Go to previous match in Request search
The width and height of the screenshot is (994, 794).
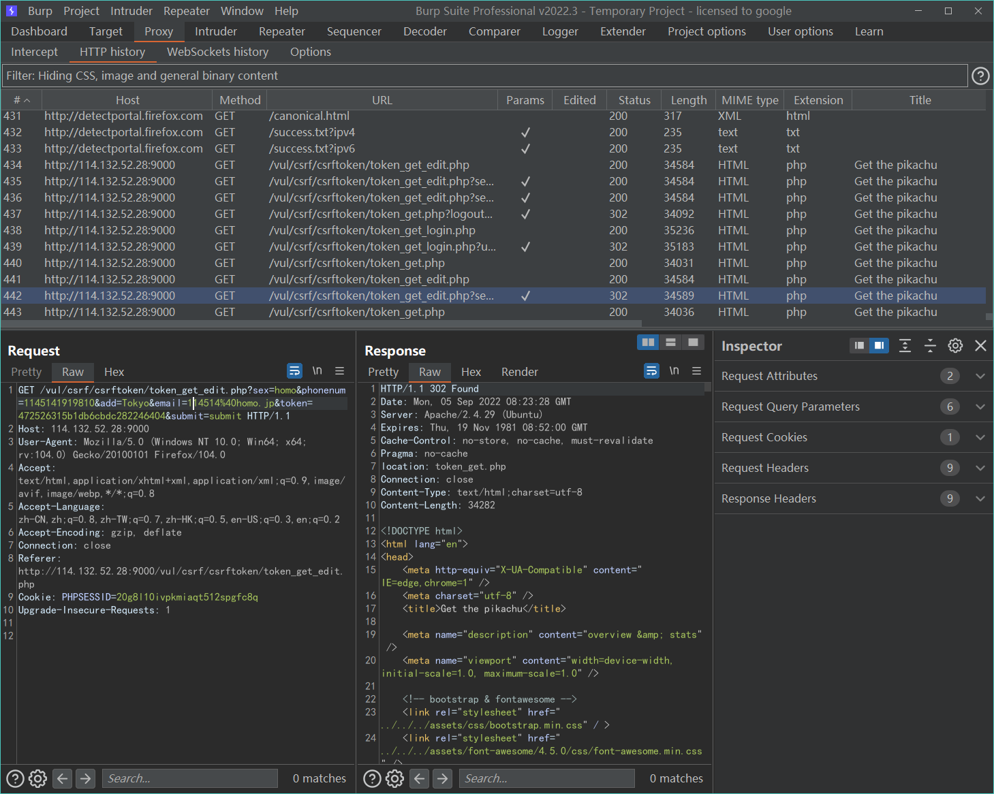pyautogui.click(x=63, y=778)
